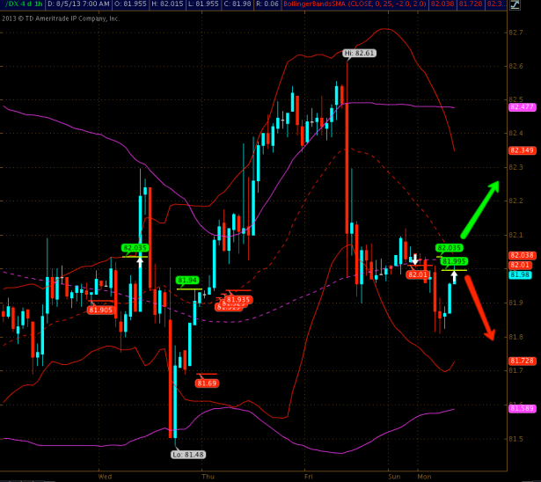Screen dimensions: 541x482
Task: Click the red 81.905 order label
Action: point(101,310)
